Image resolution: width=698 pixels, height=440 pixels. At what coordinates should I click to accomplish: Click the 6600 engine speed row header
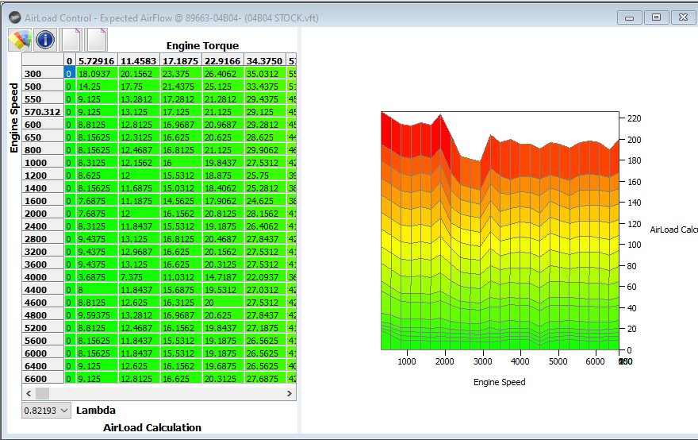(43, 379)
